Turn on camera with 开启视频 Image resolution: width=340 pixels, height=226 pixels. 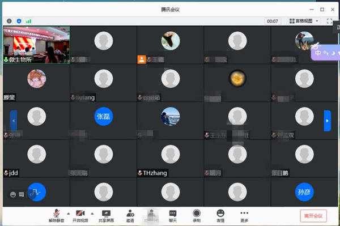click(x=80, y=216)
